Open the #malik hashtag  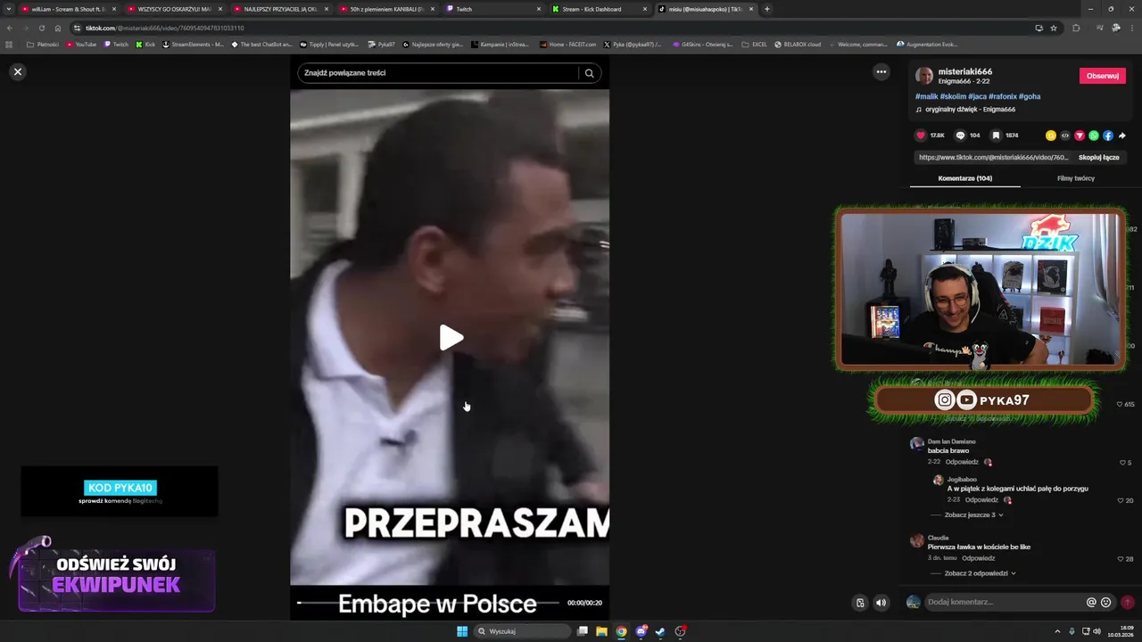[x=926, y=96]
